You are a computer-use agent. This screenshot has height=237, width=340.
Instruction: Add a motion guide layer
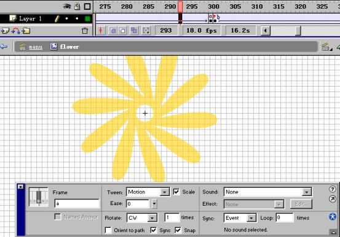tap(15, 31)
